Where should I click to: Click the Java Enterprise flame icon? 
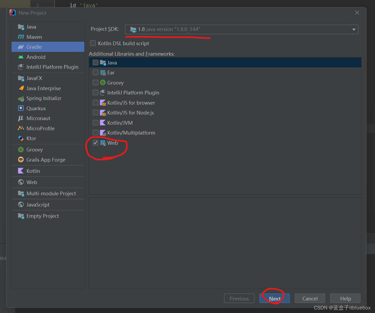click(x=21, y=88)
